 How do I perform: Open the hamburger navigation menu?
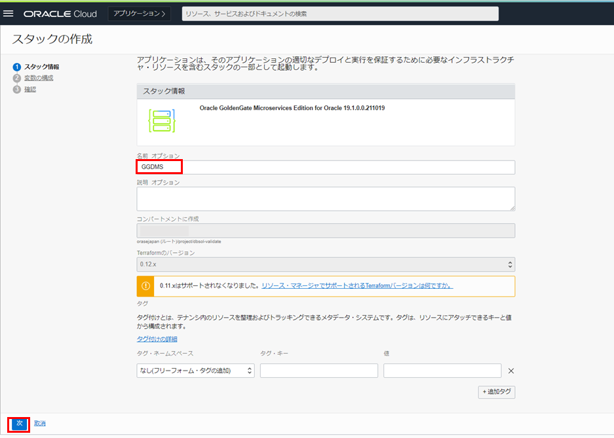pos(9,14)
